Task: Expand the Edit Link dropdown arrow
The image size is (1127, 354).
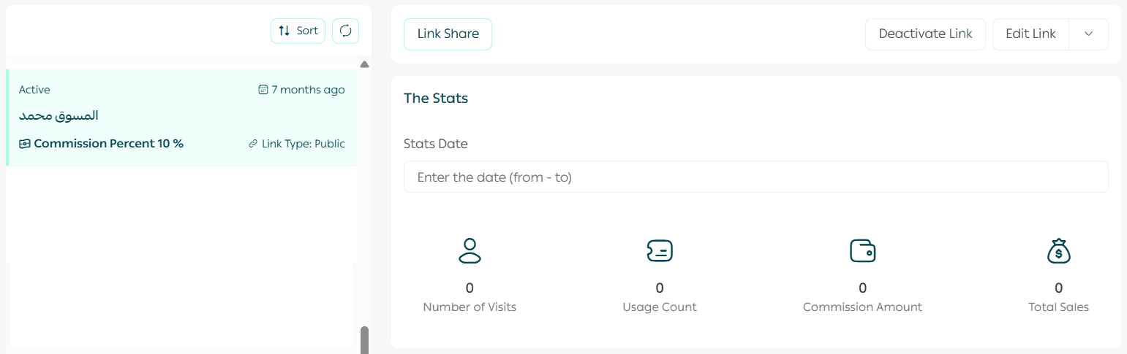Action: click(1088, 34)
